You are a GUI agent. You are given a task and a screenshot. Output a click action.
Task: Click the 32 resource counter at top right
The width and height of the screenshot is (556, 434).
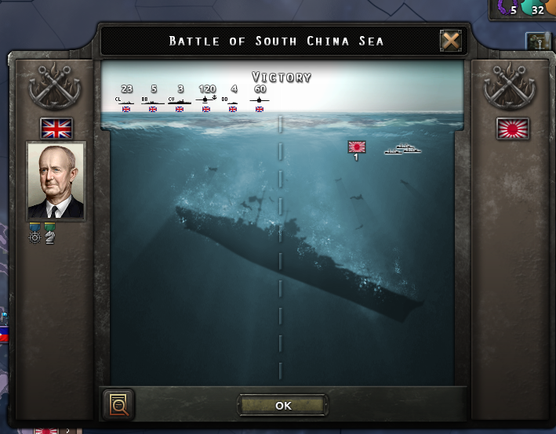537,10
